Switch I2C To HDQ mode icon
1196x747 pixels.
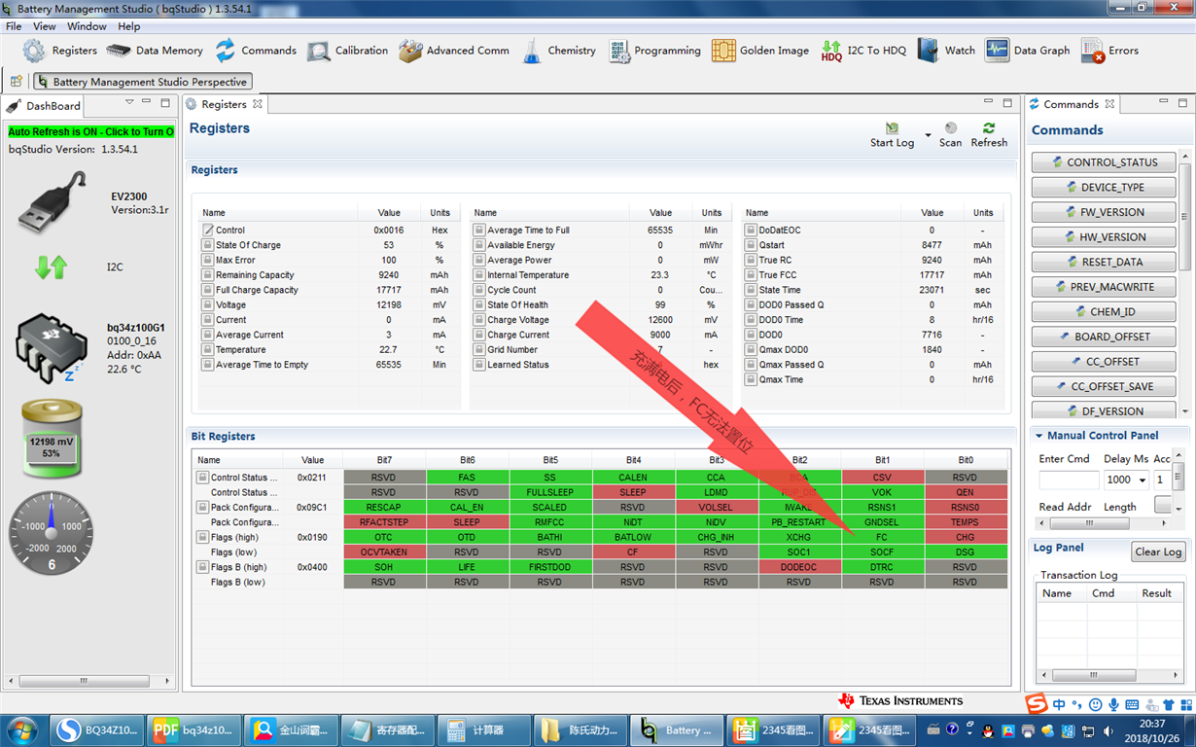tap(831, 51)
